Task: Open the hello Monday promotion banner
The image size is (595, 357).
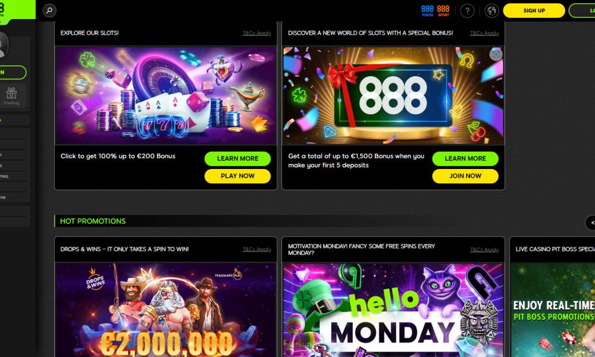Action: (x=393, y=310)
